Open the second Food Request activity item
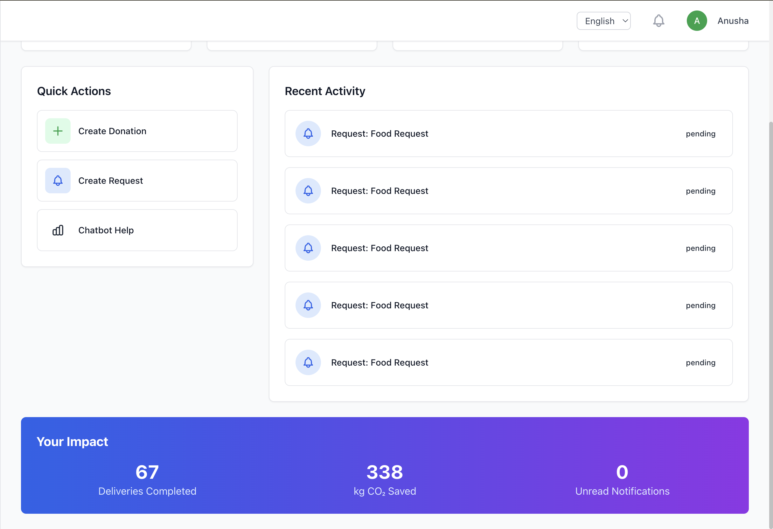773x529 pixels. click(x=508, y=191)
